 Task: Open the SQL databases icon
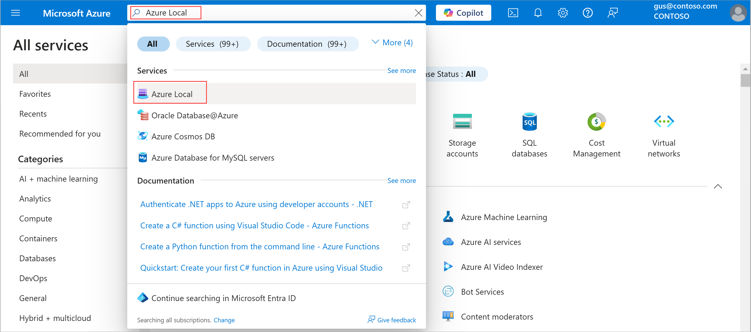coord(529,121)
